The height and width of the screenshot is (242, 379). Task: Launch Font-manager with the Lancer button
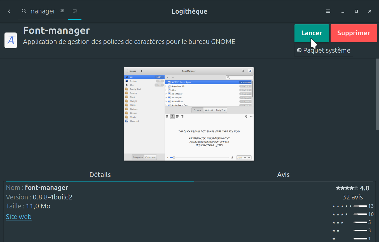[311, 33]
